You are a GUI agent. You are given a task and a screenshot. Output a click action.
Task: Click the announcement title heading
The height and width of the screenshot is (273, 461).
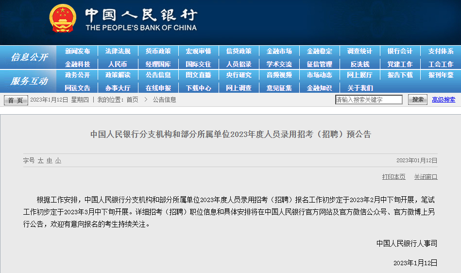pyautogui.click(x=230, y=134)
